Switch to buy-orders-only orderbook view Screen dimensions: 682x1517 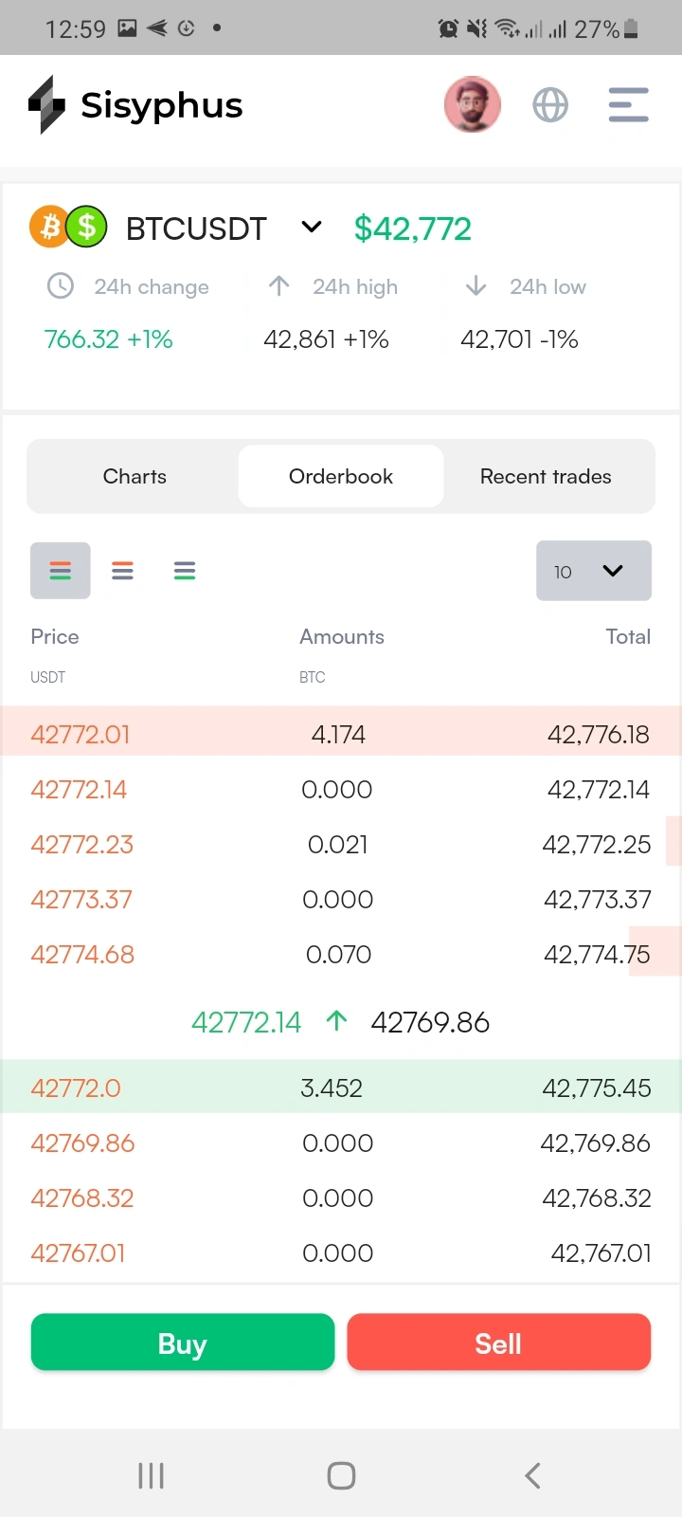tap(185, 571)
